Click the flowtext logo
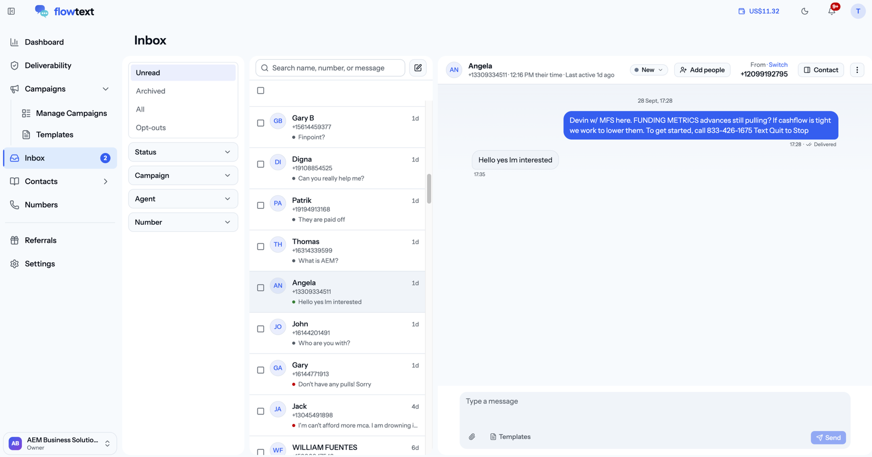Viewport: 872px width, 457px height. 64,11
